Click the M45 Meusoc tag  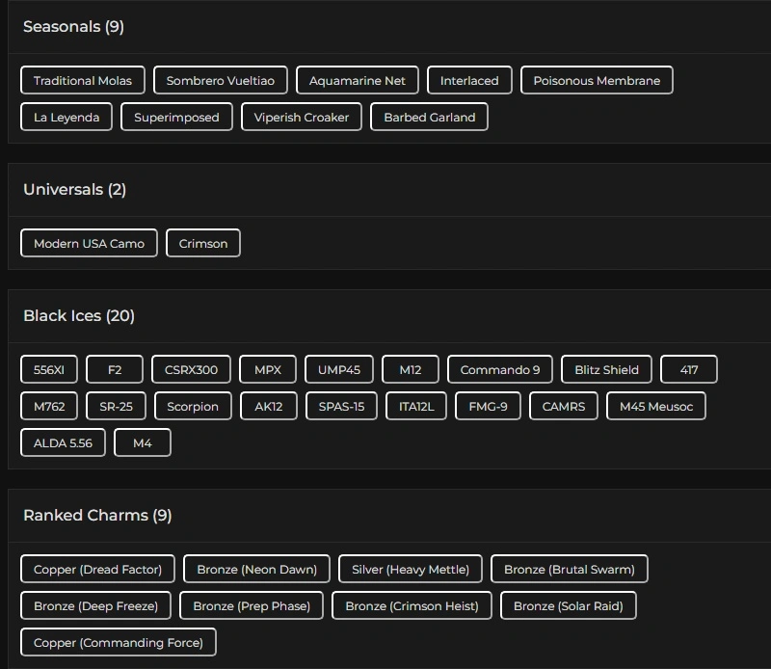(x=656, y=407)
